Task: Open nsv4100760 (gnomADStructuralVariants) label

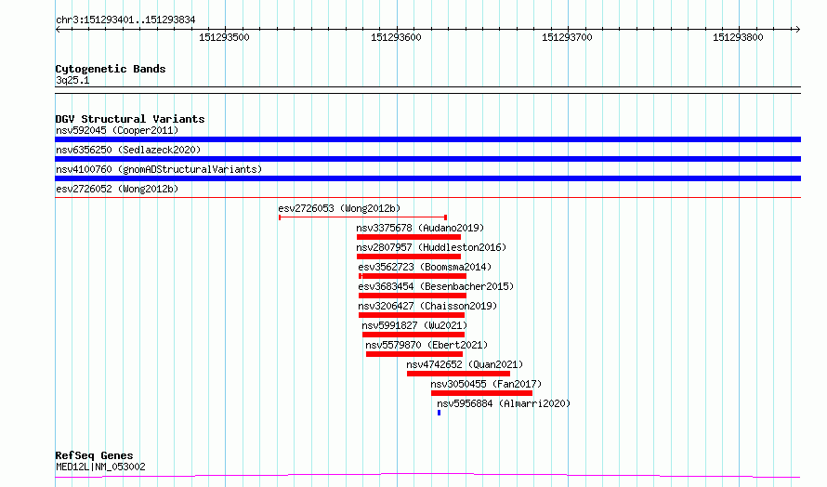Action: 159,169
